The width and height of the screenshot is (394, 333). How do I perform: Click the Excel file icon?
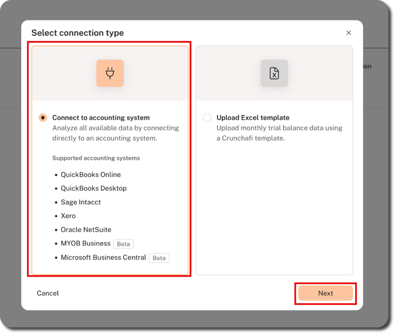pos(274,73)
